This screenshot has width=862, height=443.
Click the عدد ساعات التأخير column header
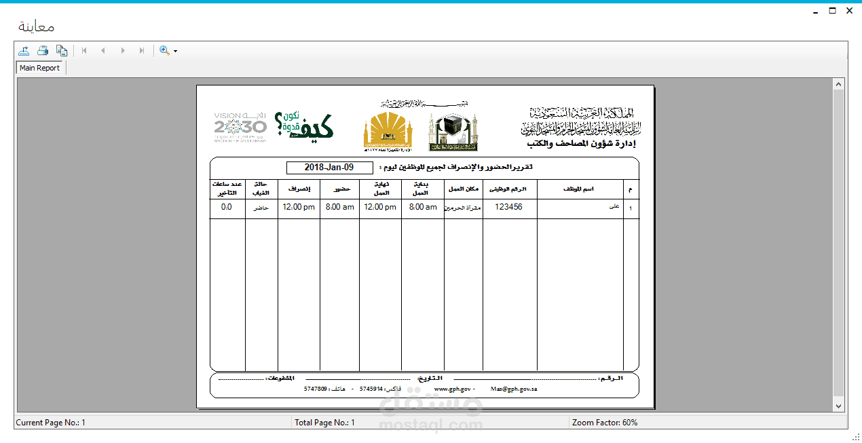[x=227, y=189]
